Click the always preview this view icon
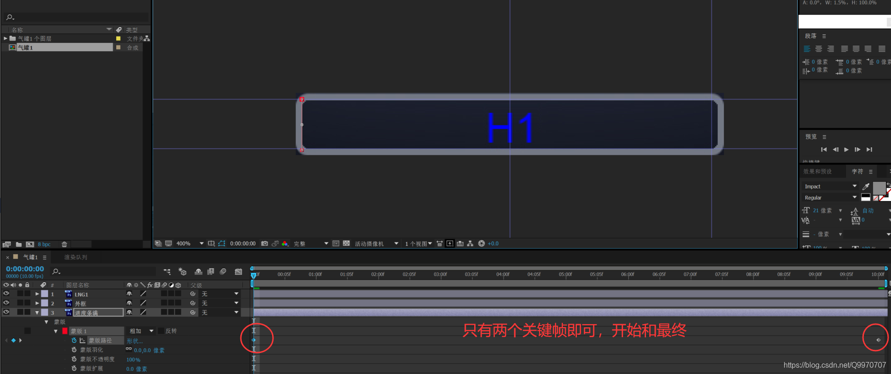 (x=159, y=243)
